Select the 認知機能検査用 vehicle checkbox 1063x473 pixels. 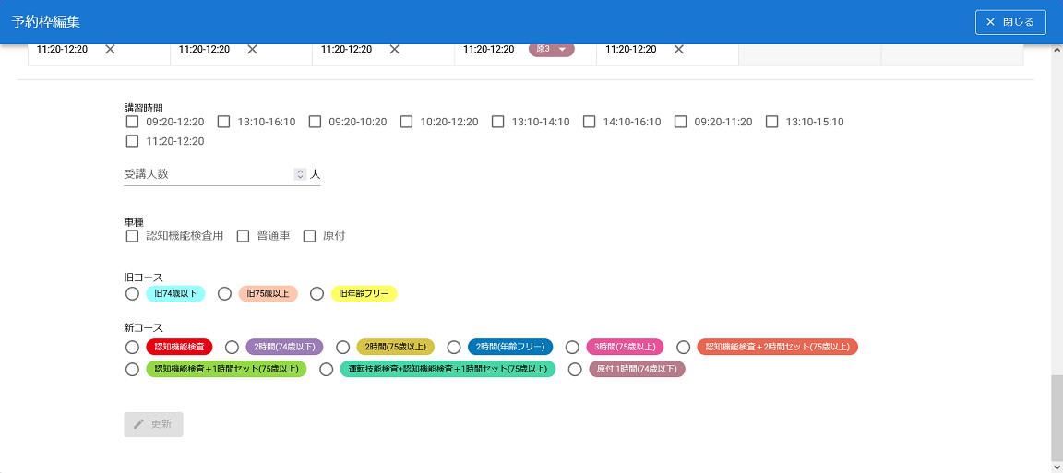pyautogui.click(x=132, y=236)
